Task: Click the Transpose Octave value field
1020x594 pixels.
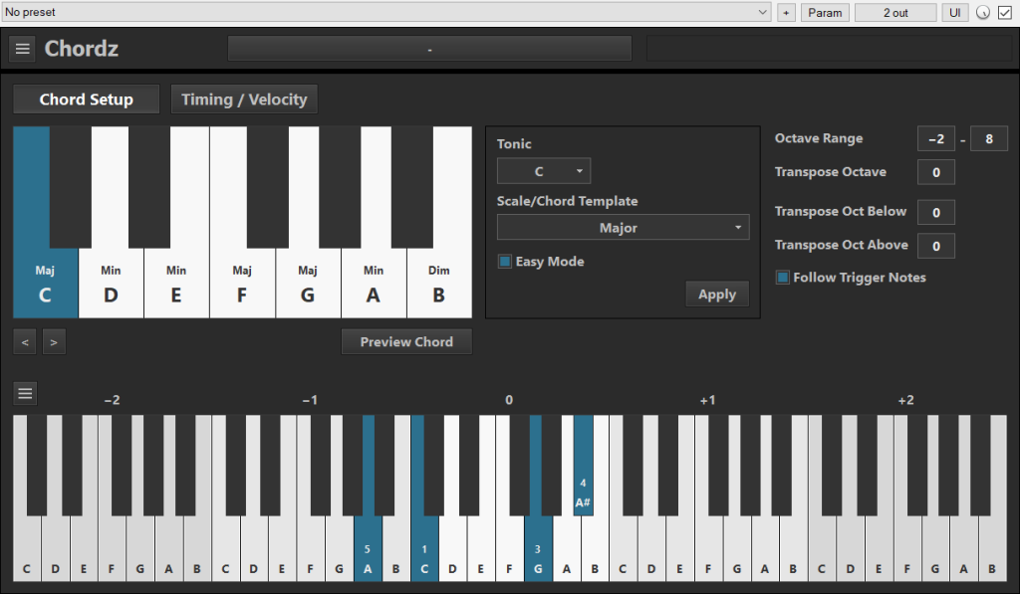Action: 936,173
